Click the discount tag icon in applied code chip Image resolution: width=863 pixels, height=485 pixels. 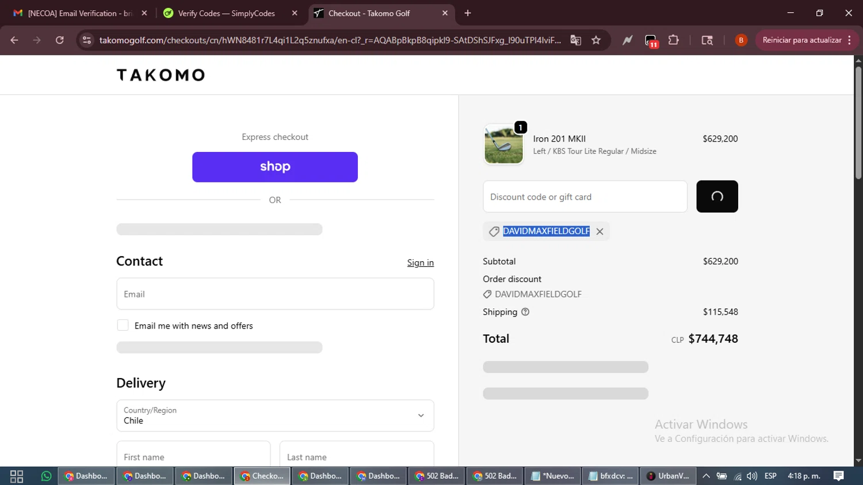[x=494, y=231]
